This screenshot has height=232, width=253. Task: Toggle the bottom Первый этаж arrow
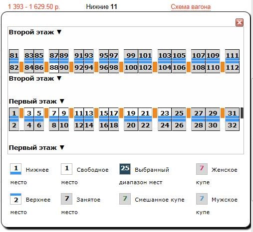[x=62, y=147]
